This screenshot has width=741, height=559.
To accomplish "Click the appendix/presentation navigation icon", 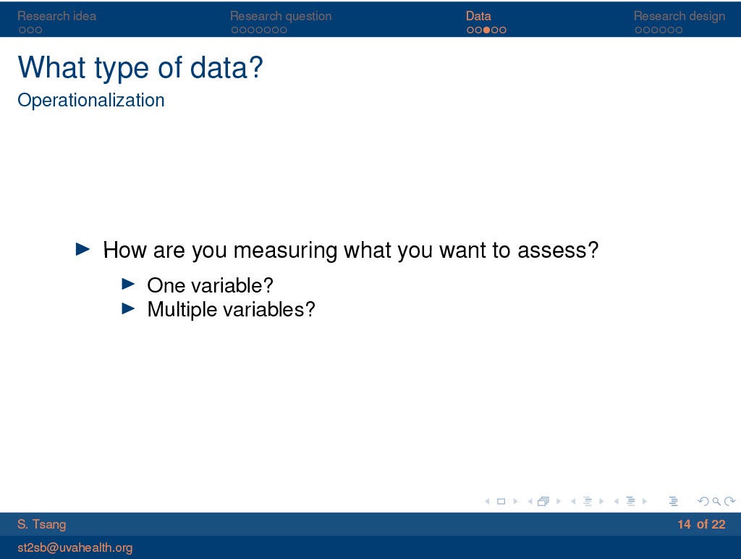I will pos(674,501).
